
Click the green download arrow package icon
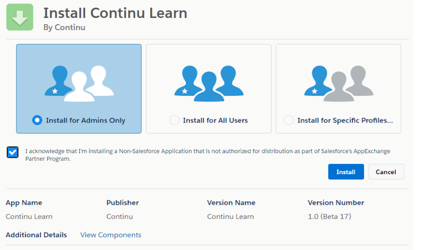[x=20, y=17]
